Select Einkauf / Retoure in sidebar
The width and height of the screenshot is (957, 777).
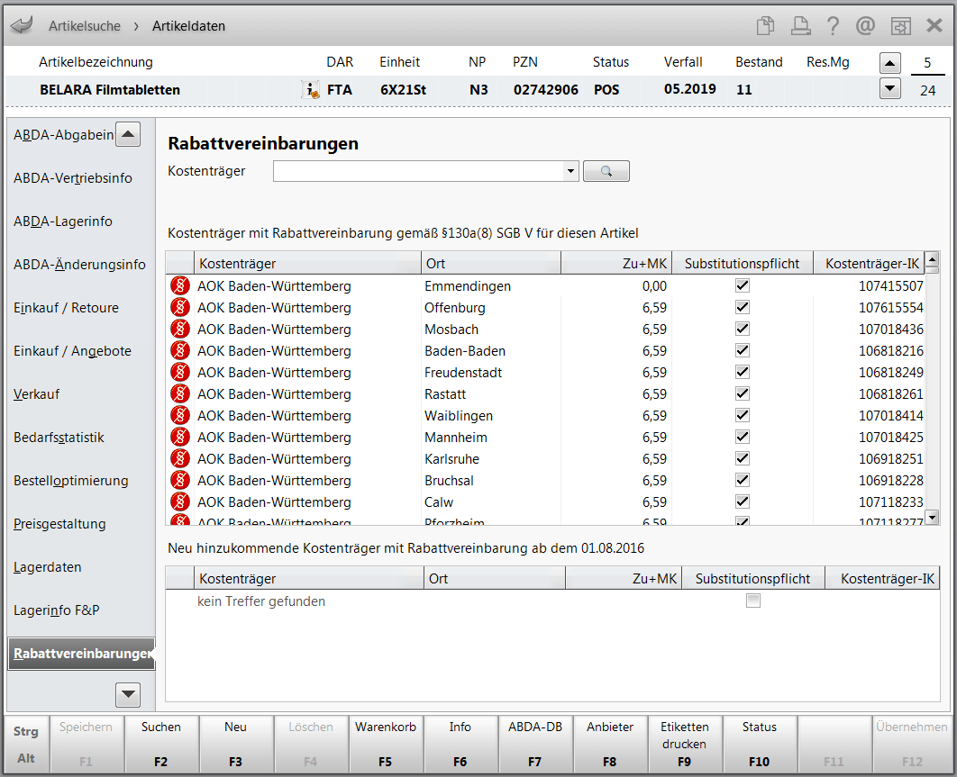point(67,308)
